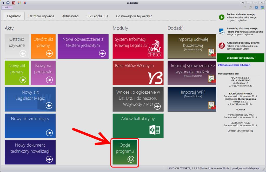Click the Dodatki section heading
The image size is (266, 172).
point(175,28)
